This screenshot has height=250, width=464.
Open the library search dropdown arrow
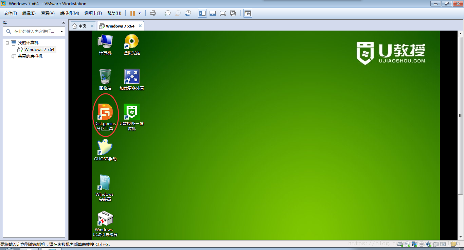[x=62, y=32]
